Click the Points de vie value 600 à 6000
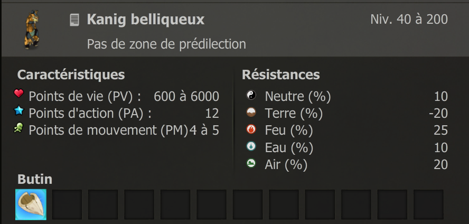 (x=186, y=97)
